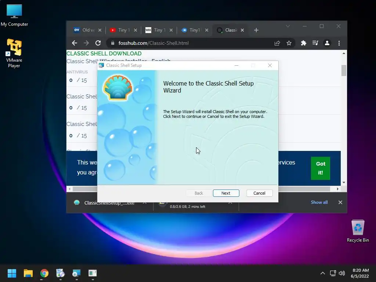The height and width of the screenshot is (282, 376).
Task: Open Chrome profile icon
Action: click(327, 43)
